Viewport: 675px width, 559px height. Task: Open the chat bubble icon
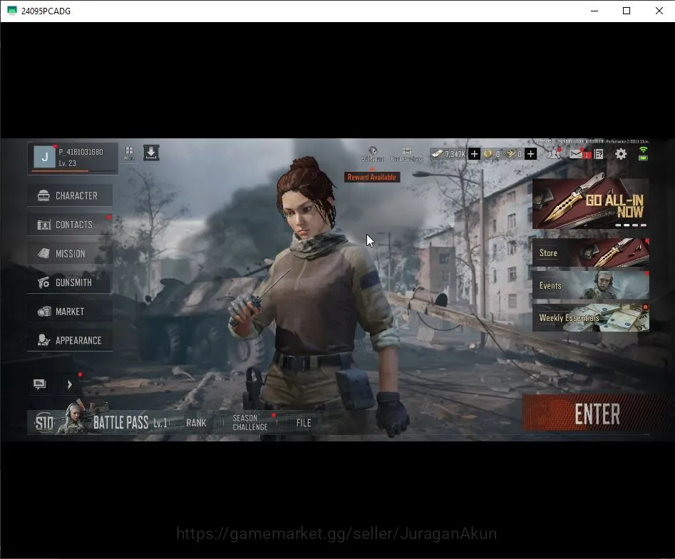pyautogui.click(x=39, y=384)
